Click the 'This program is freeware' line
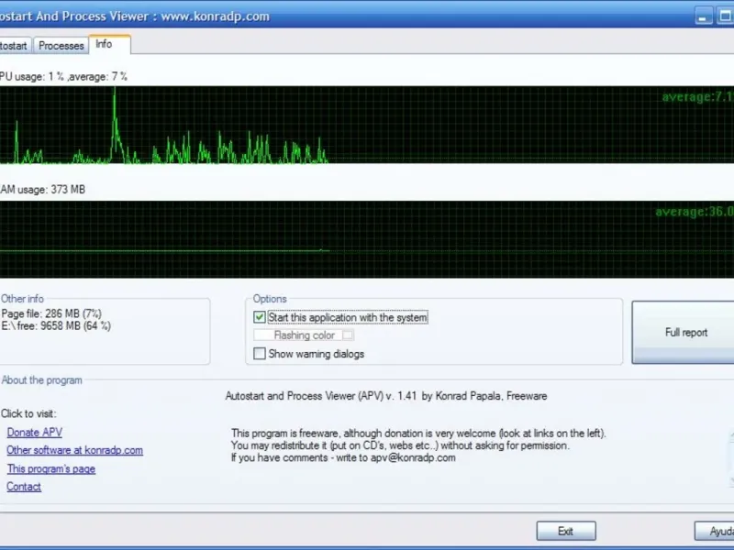The image size is (734, 550). point(418,433)
